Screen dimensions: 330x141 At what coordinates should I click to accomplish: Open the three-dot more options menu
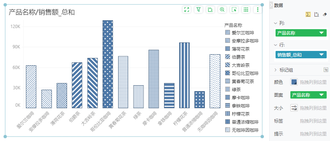point(258,10)
